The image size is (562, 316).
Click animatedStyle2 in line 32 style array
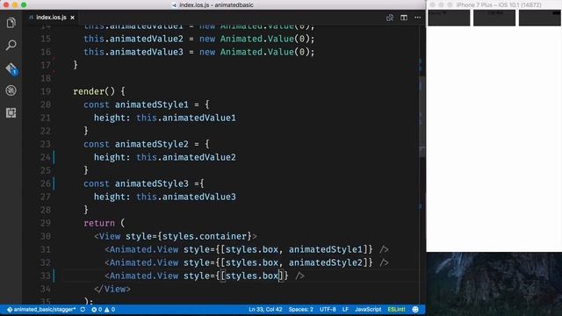tap(326, 262)
